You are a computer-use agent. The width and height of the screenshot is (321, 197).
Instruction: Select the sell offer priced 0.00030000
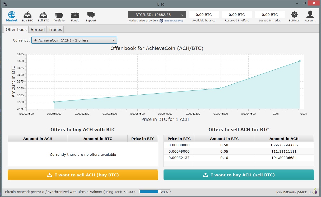(239, 145)
